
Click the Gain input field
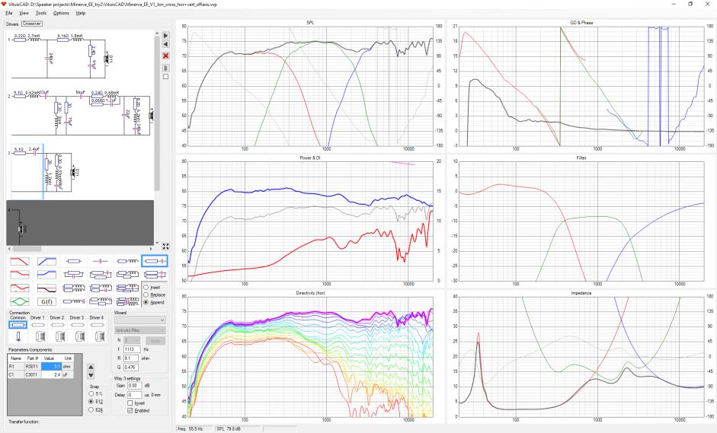pyautogui.click(x=136, y=386)
